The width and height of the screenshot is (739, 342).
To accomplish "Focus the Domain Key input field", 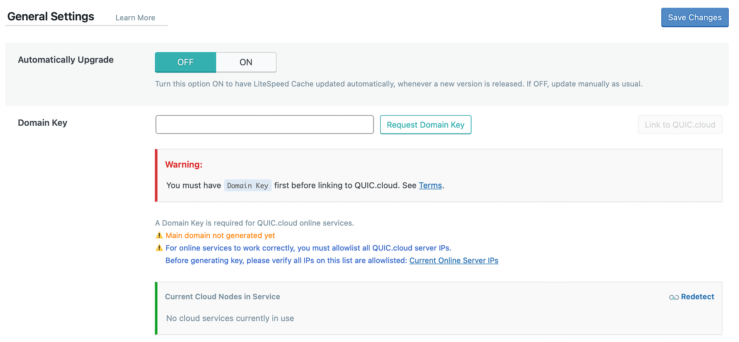I will pyautogui.click(x=265, y=125).
